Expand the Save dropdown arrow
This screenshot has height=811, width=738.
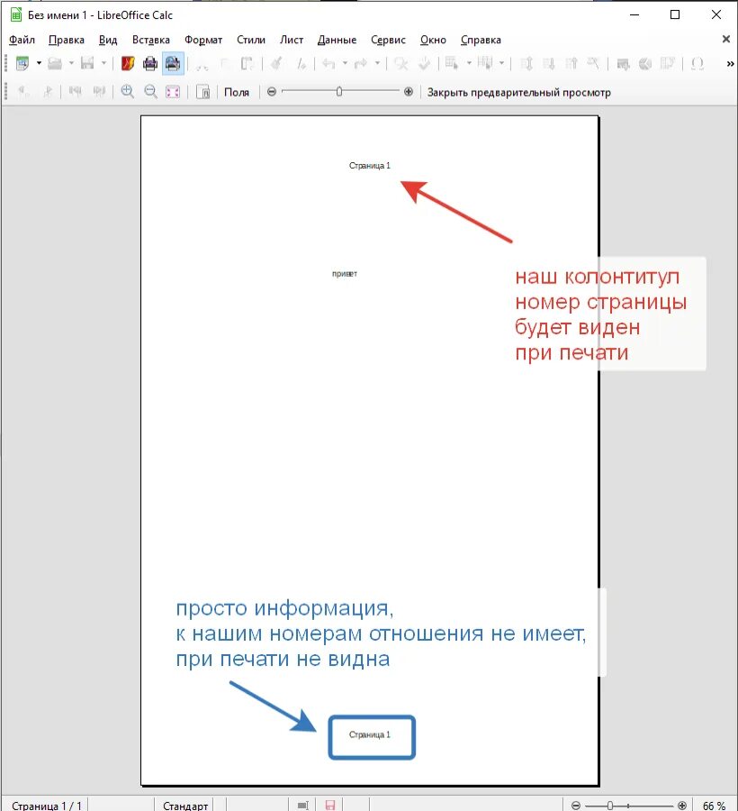[103, 64]
